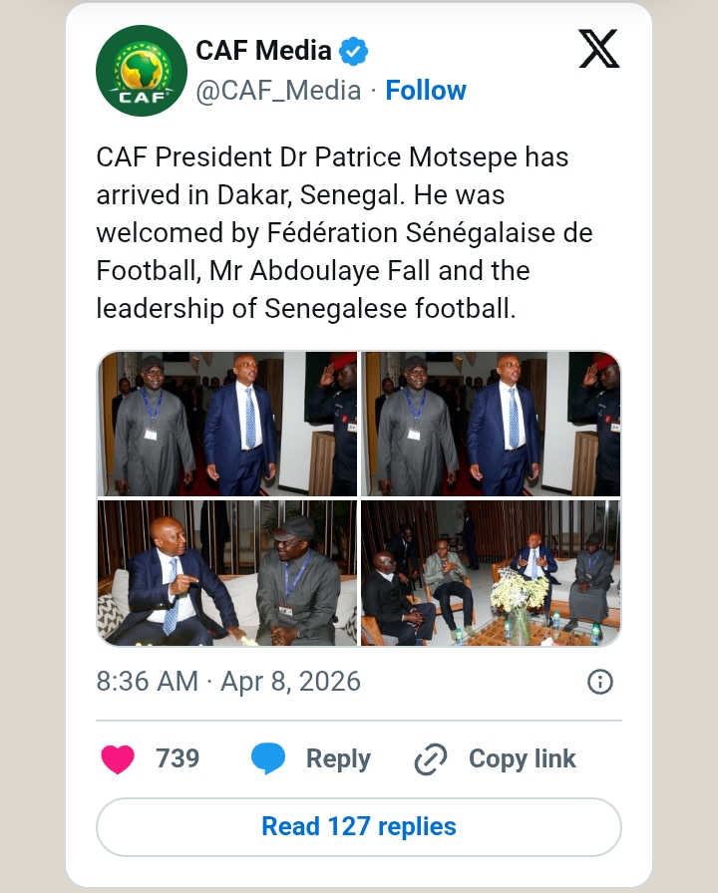Open the @CAF_Media handle

278,91
